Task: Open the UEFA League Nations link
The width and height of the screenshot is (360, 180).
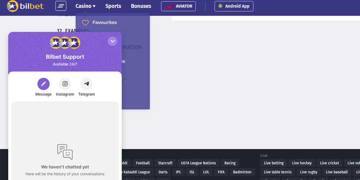Action: (198, 163)
